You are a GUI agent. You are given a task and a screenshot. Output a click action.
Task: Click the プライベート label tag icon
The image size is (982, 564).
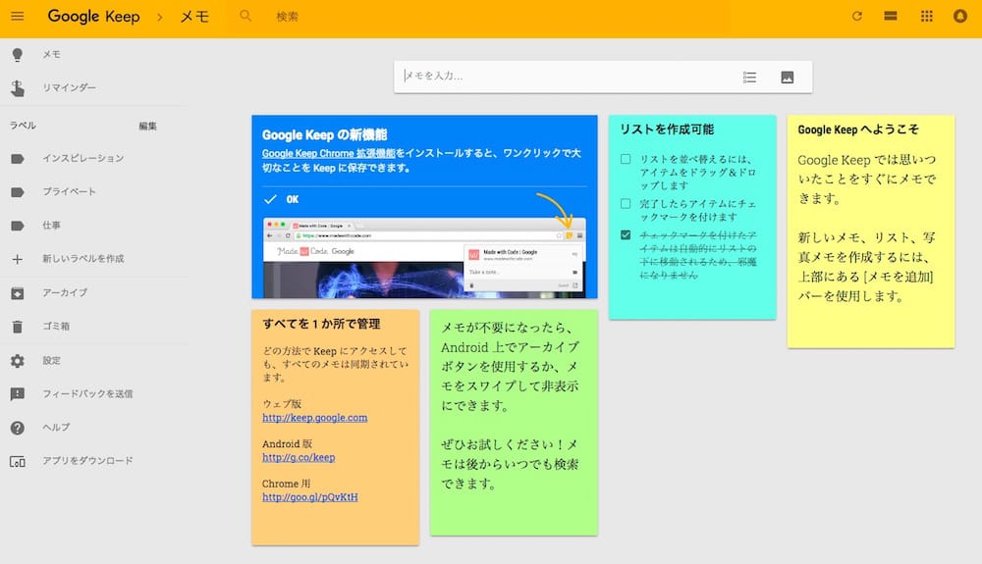pos(18,192)
